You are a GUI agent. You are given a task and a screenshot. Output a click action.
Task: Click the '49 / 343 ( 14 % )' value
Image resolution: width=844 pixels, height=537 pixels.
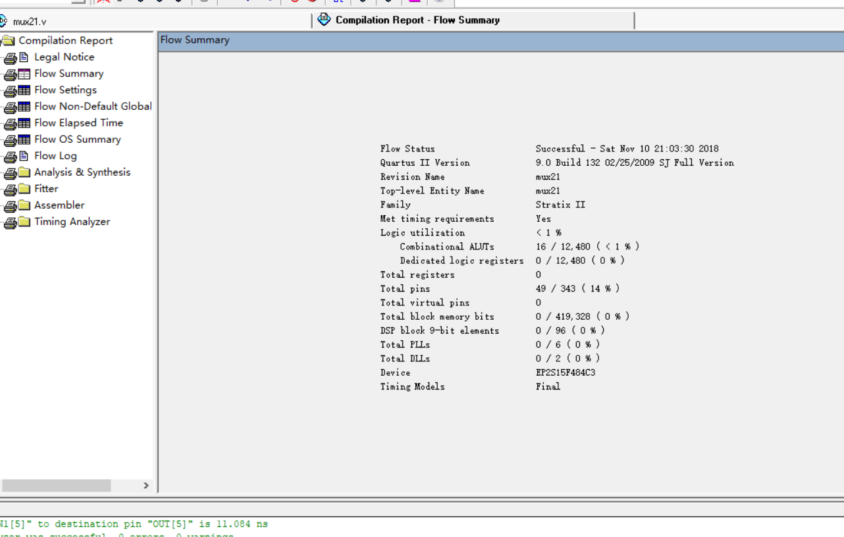(577, 289)
